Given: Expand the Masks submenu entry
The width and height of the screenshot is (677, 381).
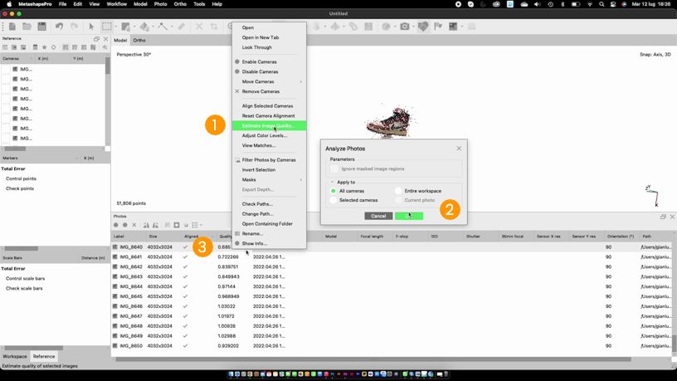Looking at the screenshot, I should click(x=269, y=179).
